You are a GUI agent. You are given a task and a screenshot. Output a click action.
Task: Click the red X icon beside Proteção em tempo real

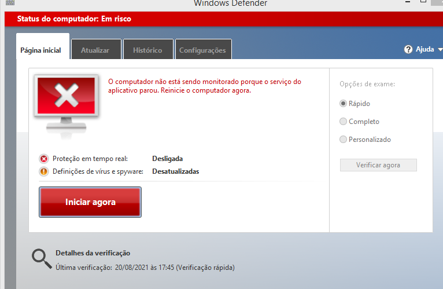[44, 159]
